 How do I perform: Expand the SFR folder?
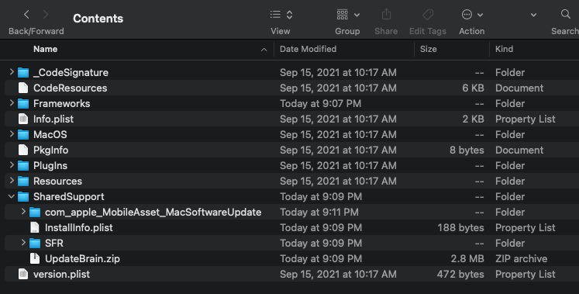pyautogui.click(x=23, y=243)
